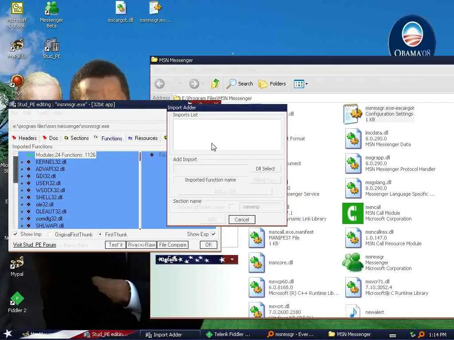454x340 pixels.
Task: Open the Messenger Beta desktop shortcut
Action: (x=51, y=9)
